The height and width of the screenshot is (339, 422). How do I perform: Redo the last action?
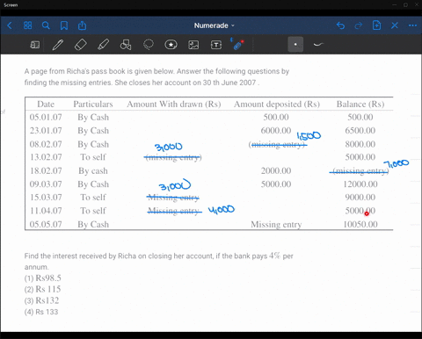pyautogui.click(x=359, y=25)
